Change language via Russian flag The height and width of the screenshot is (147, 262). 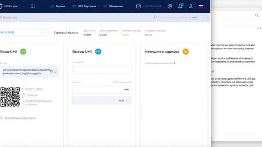[x=201, y=7]
